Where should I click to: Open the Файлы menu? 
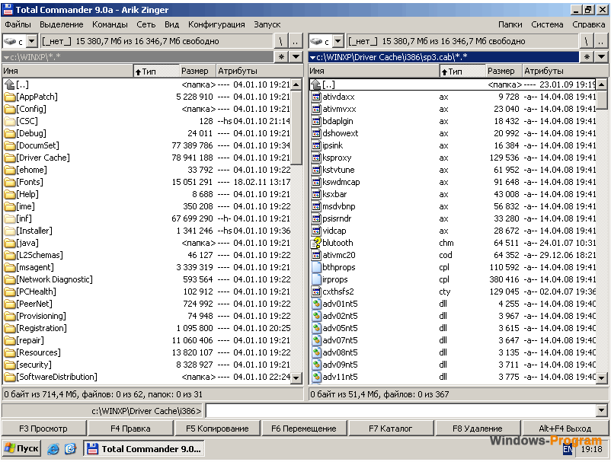(x=18, y=24)
